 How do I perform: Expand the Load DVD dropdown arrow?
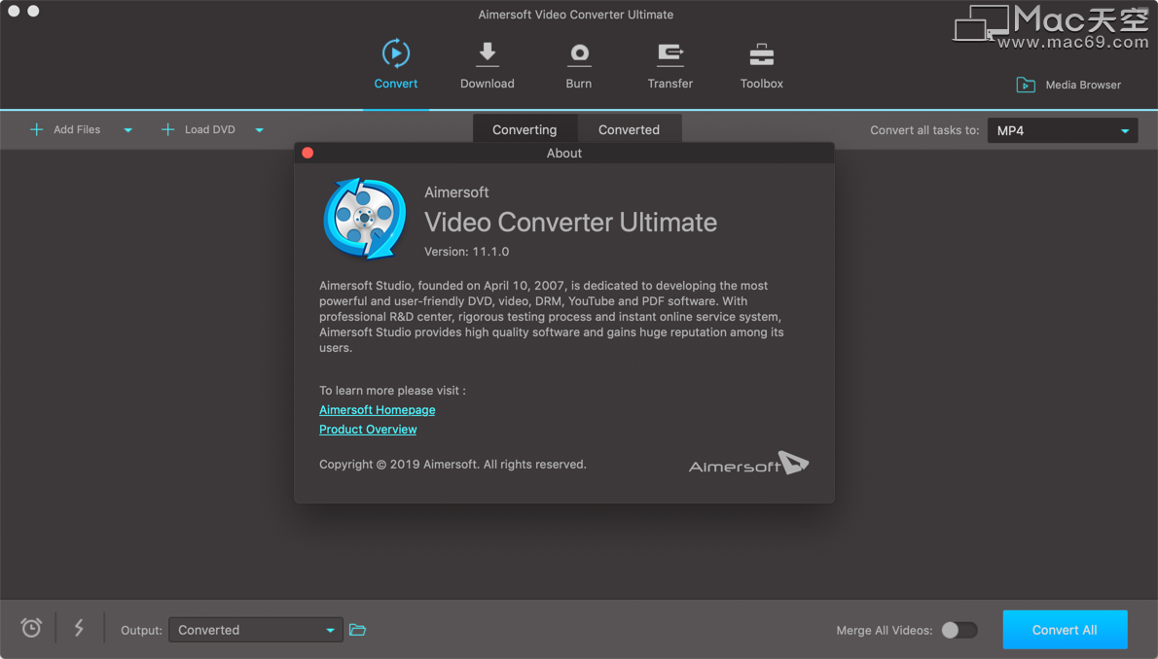pyautogui.click(x=259, y=130)
